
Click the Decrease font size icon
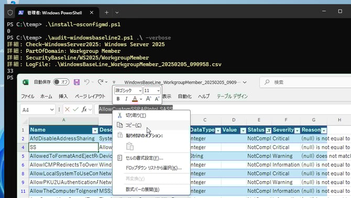pyautogui.click(x=157, y=98)
